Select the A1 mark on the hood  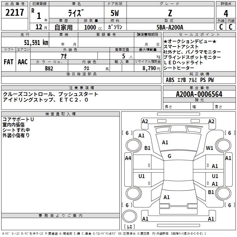(165, 142)
